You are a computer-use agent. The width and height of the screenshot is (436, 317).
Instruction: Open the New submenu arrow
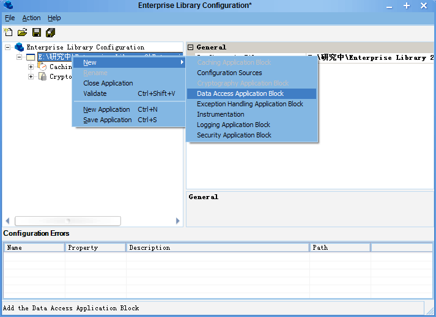[182, 62]
